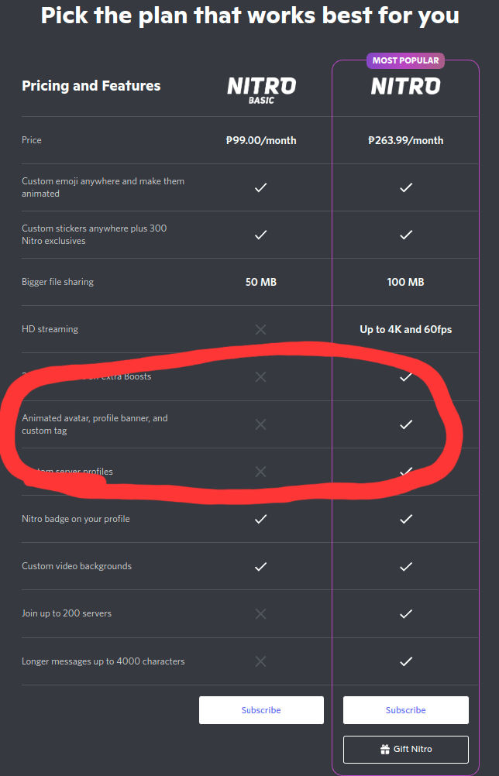Click X mark for Join up to 200 servers
The width and height of the screenshot is (499, 776).
261,613
